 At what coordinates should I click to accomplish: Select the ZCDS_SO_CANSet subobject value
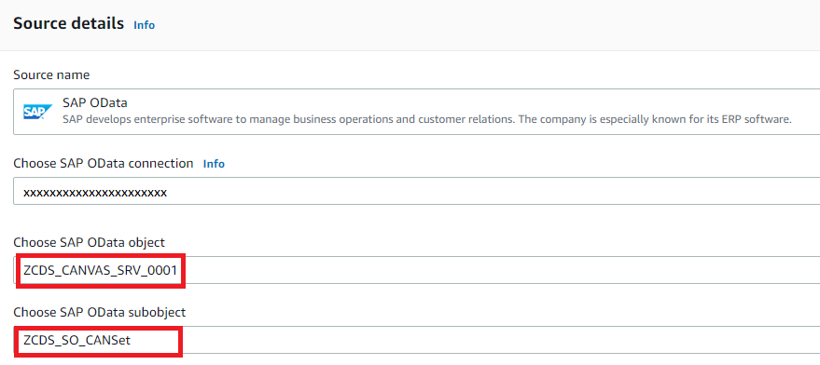pos(76,341)
